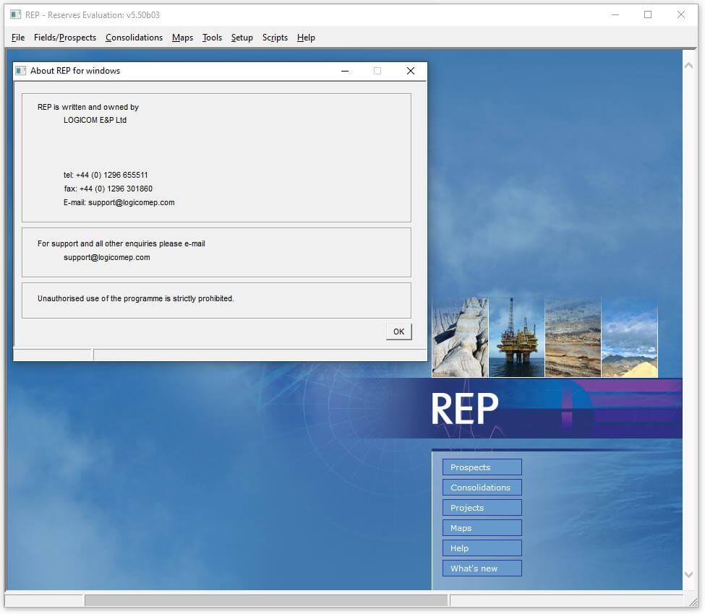The width and height of the screenshot is (705, 614).
Task: Click the support@logicomep.com email address
Action: click(x=106, y=256)
